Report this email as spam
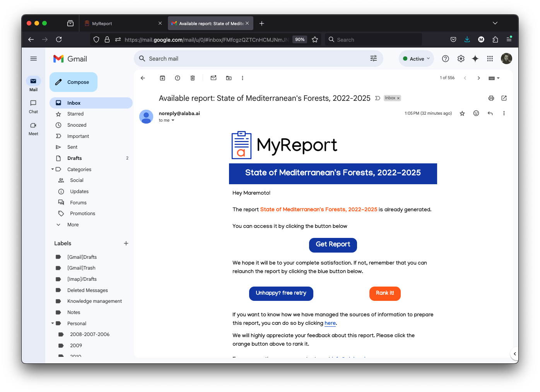540x392 pixels. coord(178,78)
